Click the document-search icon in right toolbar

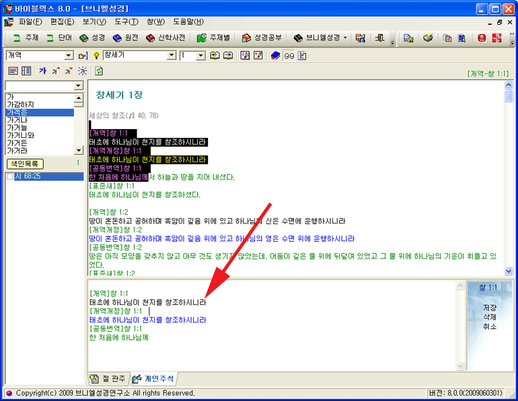click(461, 38)
